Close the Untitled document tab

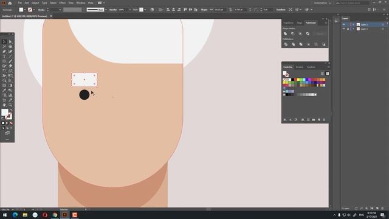pyautogui.click(x=51, y=16)
